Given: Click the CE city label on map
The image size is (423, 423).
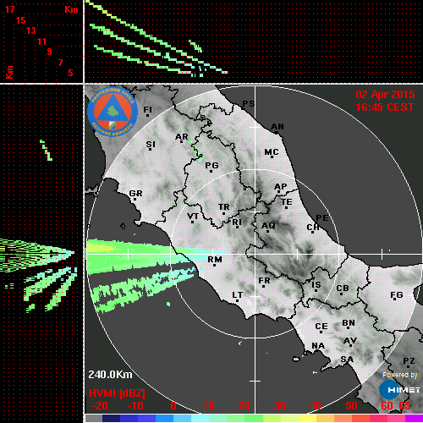Looking at the screenshot, I should (x=321, y=327).
